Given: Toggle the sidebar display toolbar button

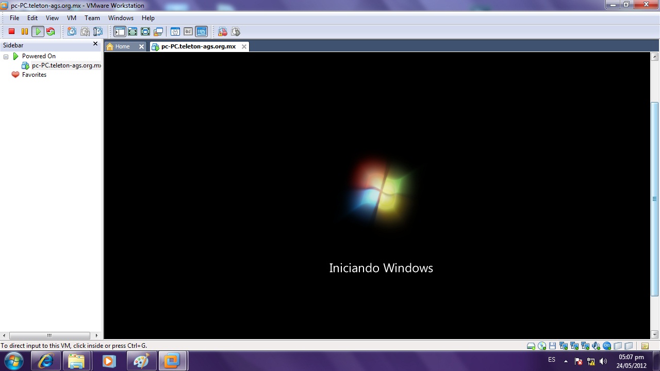Looking at the screenshot, I should coord(120,31).
